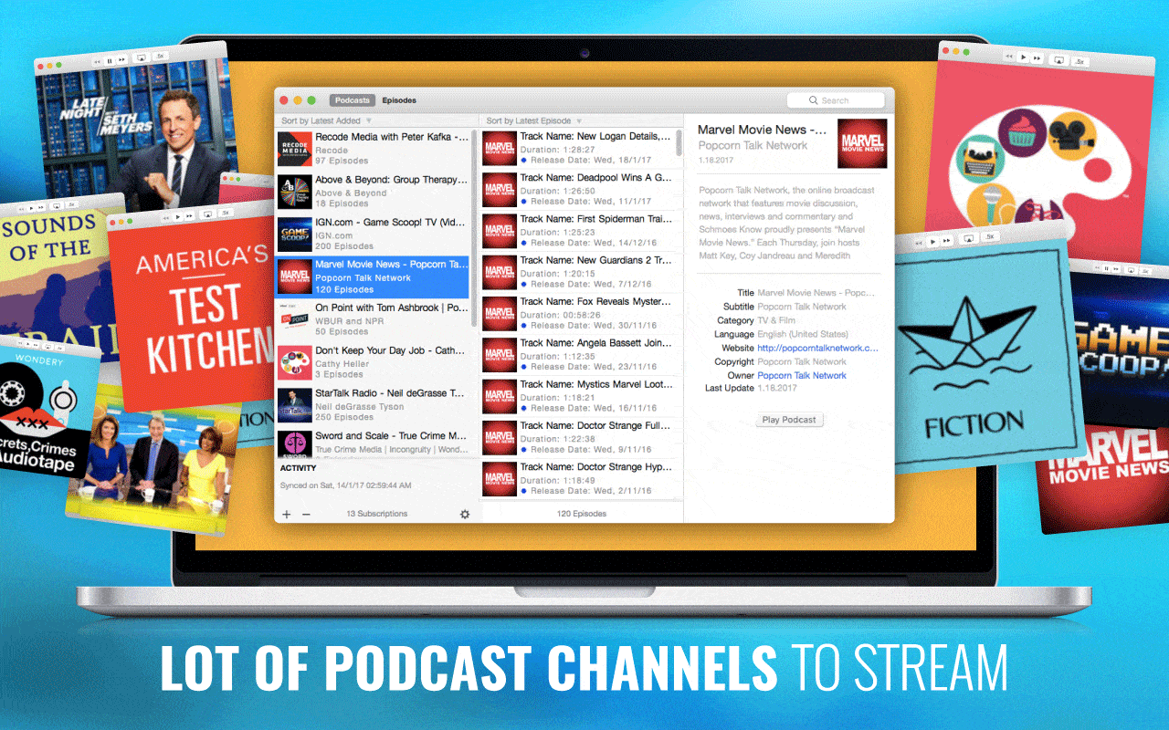This screenshot has width=1169, height=730.
Task: Focus the Search field
Action: 836,100
